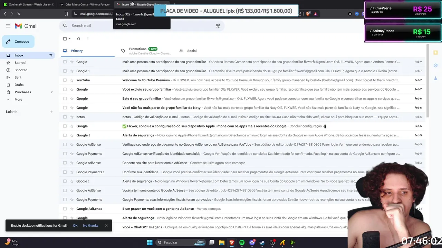Open the Drafts folder
442x248 pixels.
pyautogui.click(x=19, y=85)
